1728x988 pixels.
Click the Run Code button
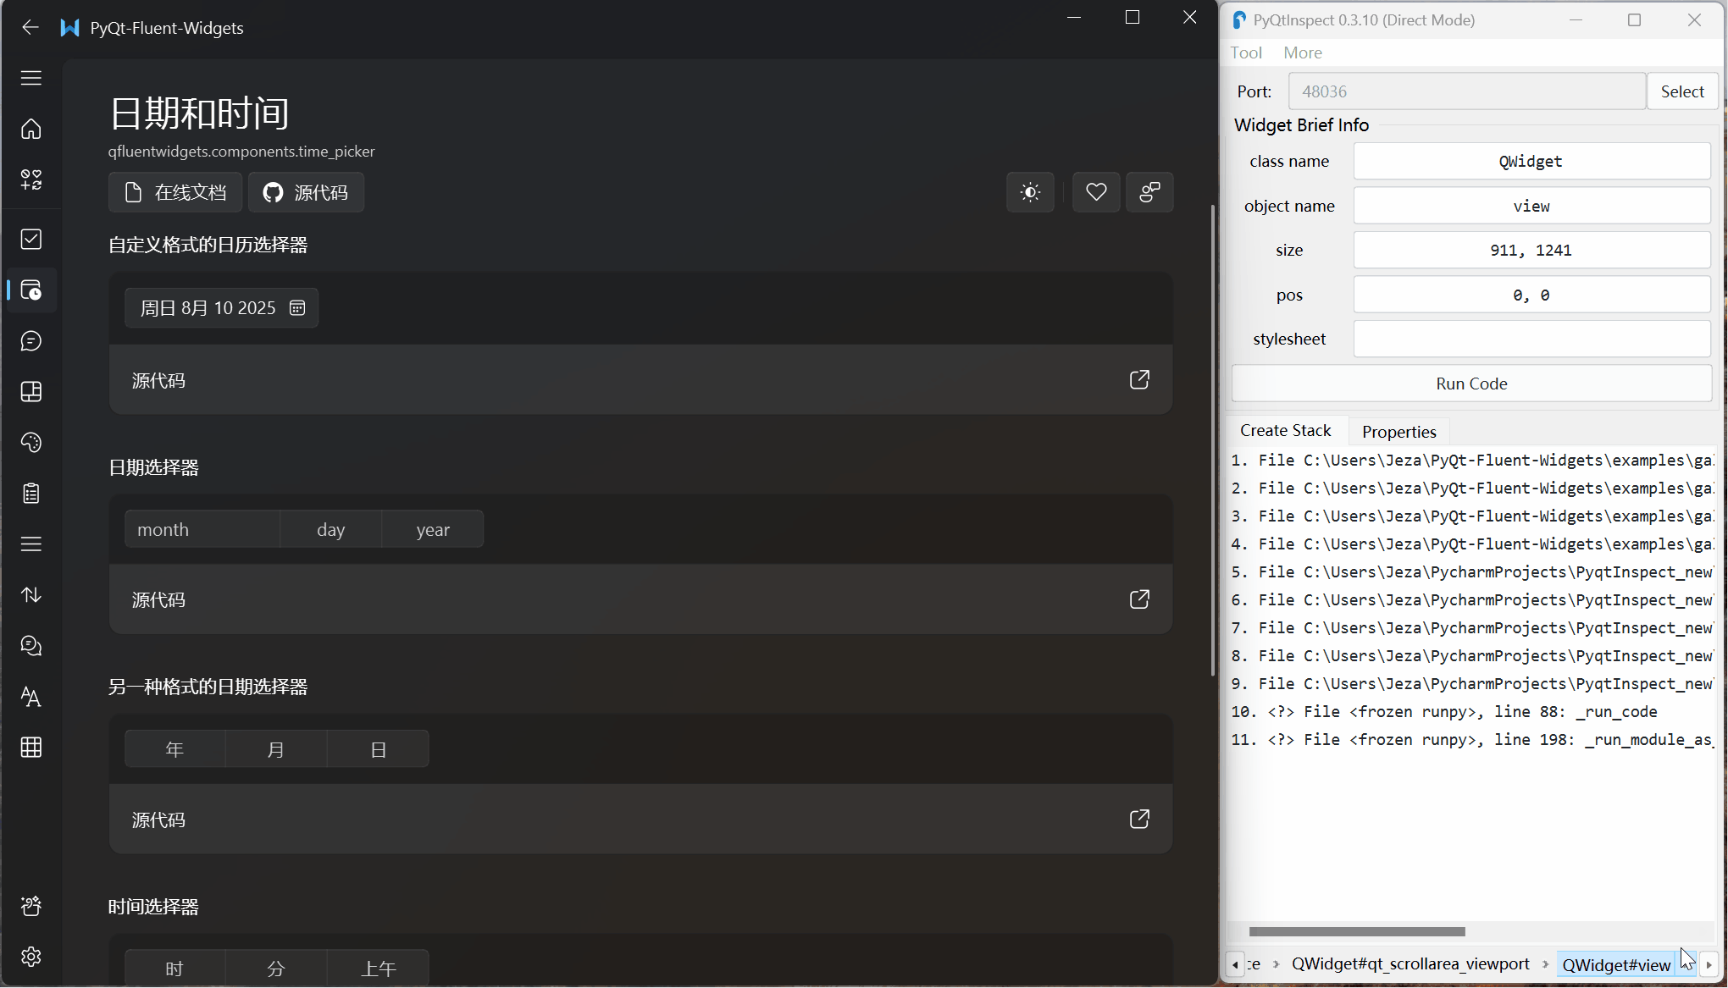[1471, 384]
